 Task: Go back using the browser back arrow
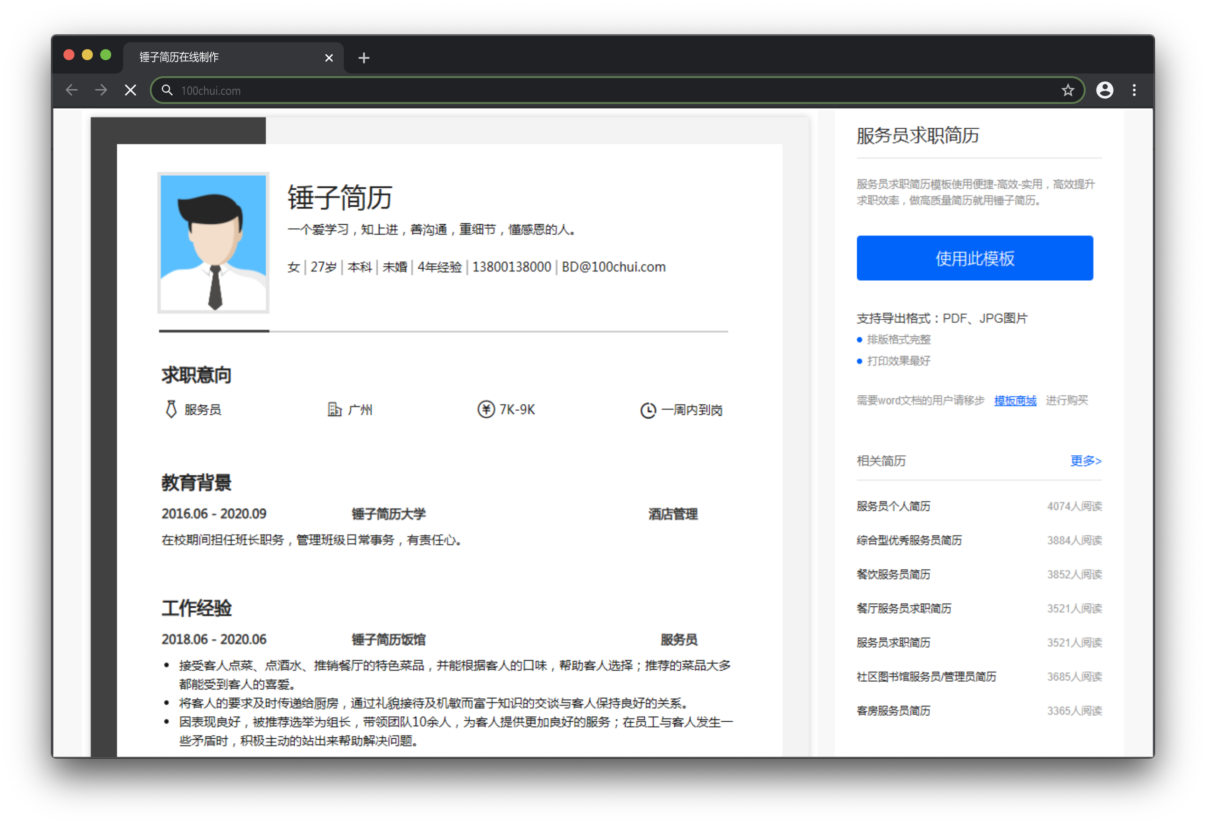click(x=72, y=91)
